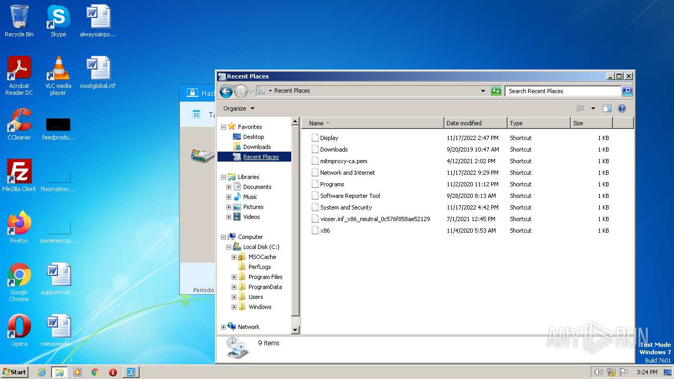
Task: Open the feedprodu black thumbnail file
Action: 58,129
